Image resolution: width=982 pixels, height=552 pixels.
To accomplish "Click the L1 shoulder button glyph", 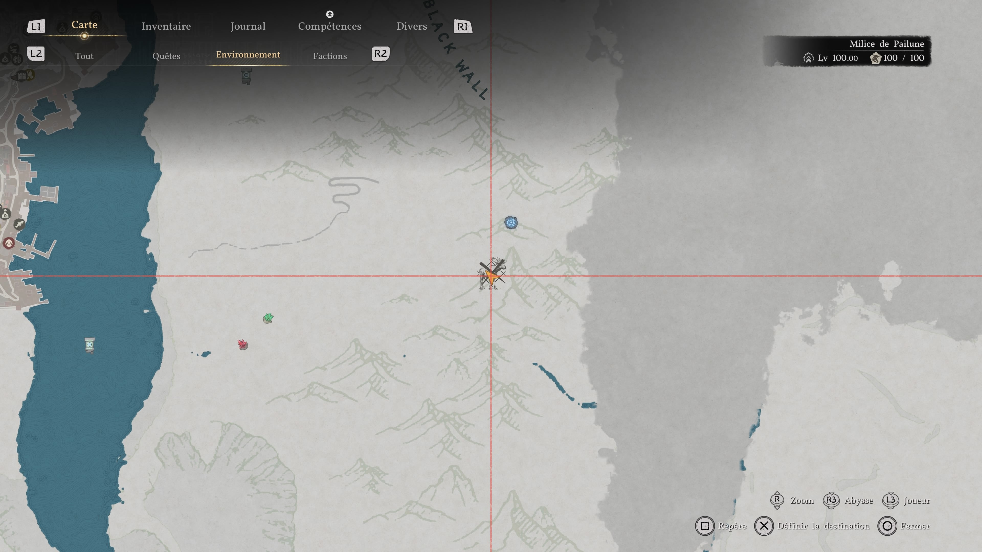I will 36,27.
